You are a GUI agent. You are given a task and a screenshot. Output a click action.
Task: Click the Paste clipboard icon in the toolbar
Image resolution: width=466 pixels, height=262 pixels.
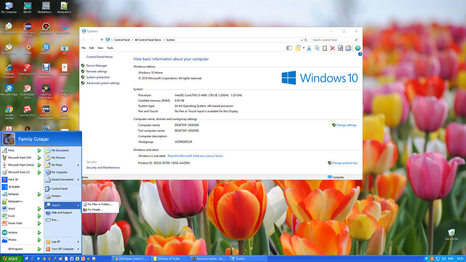point(324,48)
